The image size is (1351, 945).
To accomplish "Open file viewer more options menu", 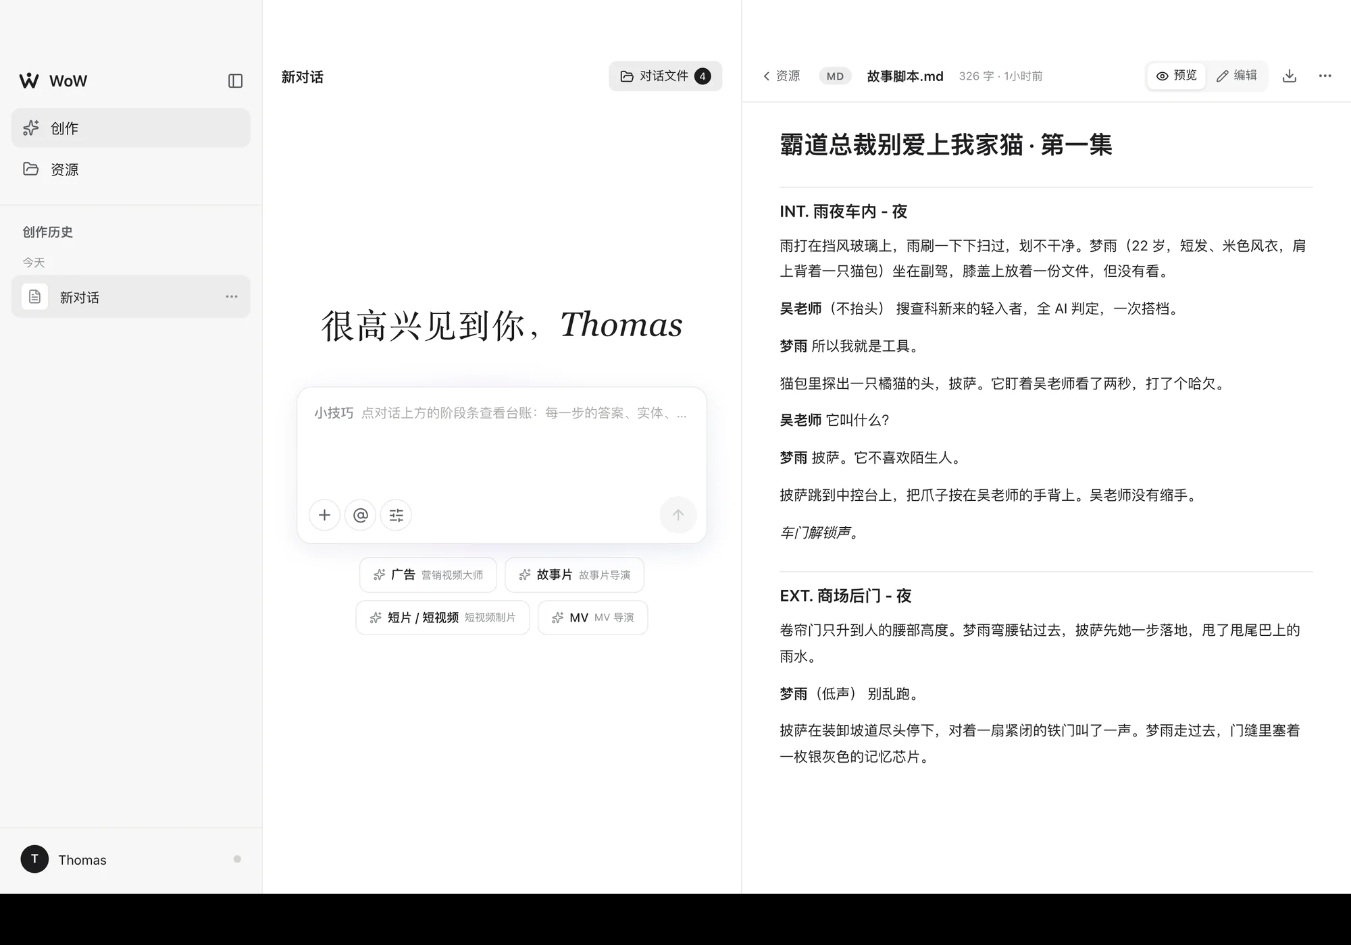I will coord(1325,76).
